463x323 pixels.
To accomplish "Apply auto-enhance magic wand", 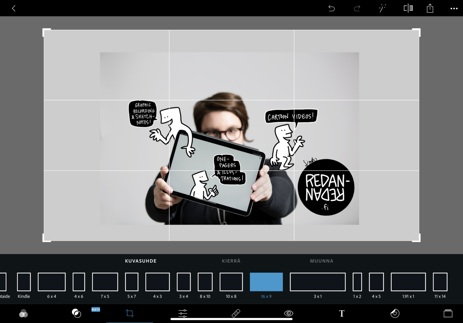I will [382, 8].
